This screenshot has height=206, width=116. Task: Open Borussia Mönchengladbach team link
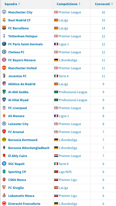(x=29, y=148)
